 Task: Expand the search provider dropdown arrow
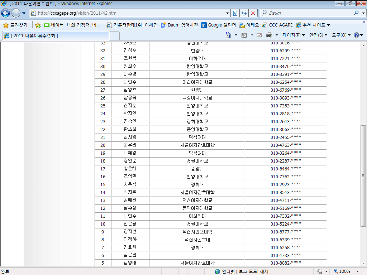pos(362,13)
